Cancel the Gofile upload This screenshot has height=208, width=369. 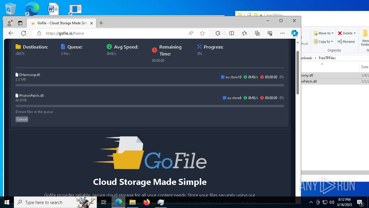22,119
